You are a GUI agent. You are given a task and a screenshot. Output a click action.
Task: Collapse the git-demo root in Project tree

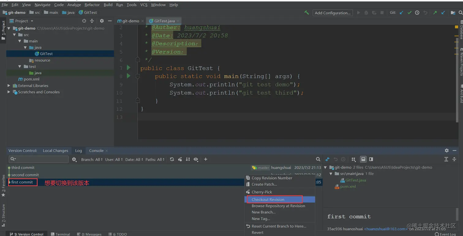click(x=9, y=28)
